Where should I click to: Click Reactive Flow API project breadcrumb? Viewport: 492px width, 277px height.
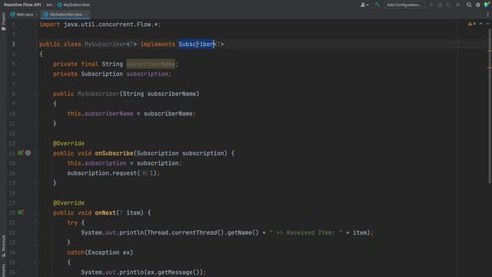click(22, 5)
